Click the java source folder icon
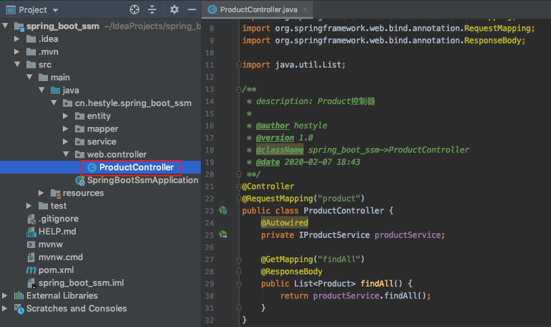This screenshot has width=551, height=327. 55,91
